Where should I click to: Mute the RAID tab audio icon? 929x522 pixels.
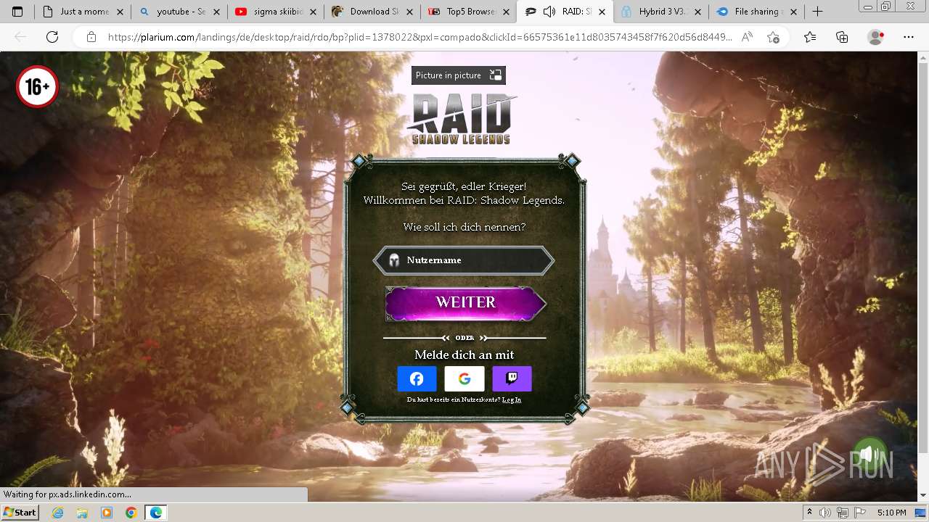549,12
